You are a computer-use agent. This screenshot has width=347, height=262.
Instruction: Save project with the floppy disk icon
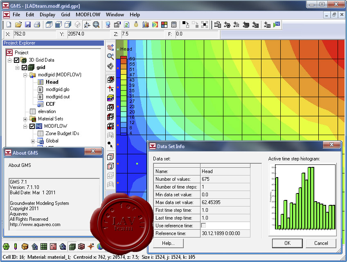[28, 24]
